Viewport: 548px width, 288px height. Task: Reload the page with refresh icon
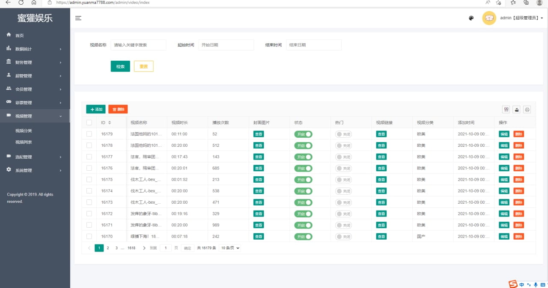click(21, 3)
